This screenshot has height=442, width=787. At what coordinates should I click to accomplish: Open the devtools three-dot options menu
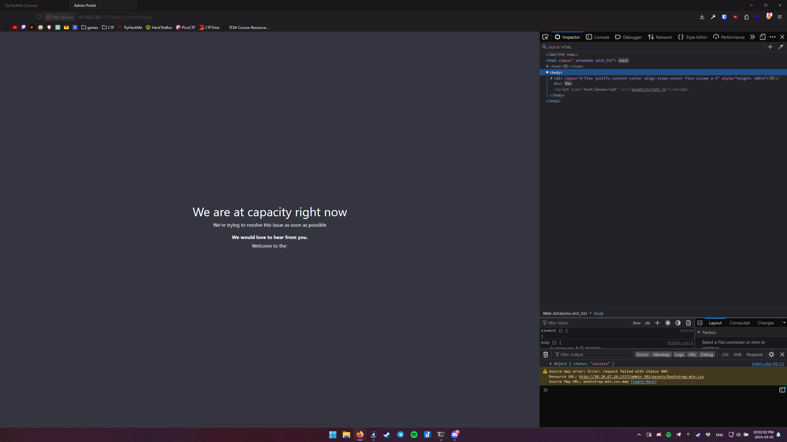point(772,37)
